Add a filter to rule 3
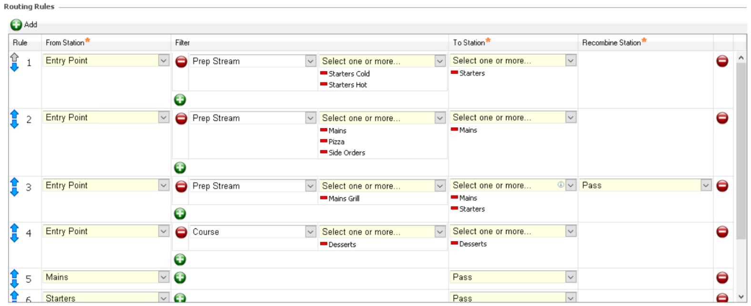 (180, 214)
